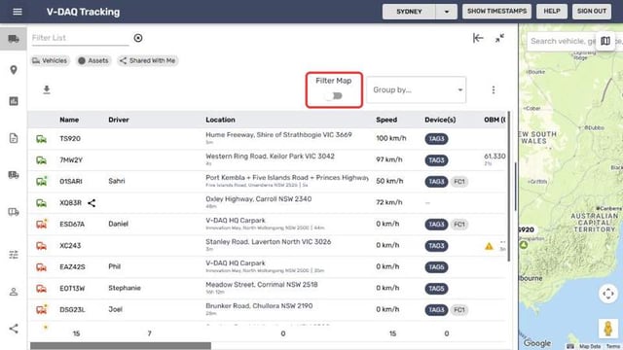Sort by the Speed column header
Viewport: 623px width, 350px height.
[386, 120]
